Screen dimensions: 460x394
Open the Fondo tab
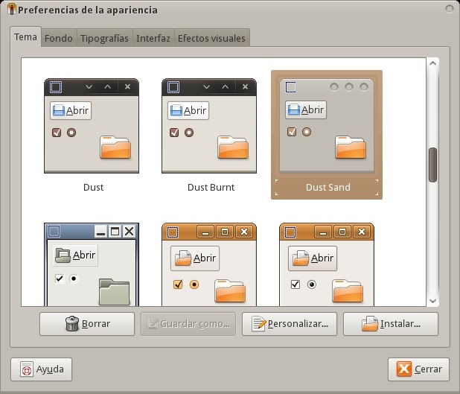pos(59,38)
